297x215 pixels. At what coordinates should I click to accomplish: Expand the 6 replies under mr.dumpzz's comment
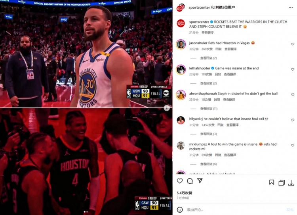point(208,164)
